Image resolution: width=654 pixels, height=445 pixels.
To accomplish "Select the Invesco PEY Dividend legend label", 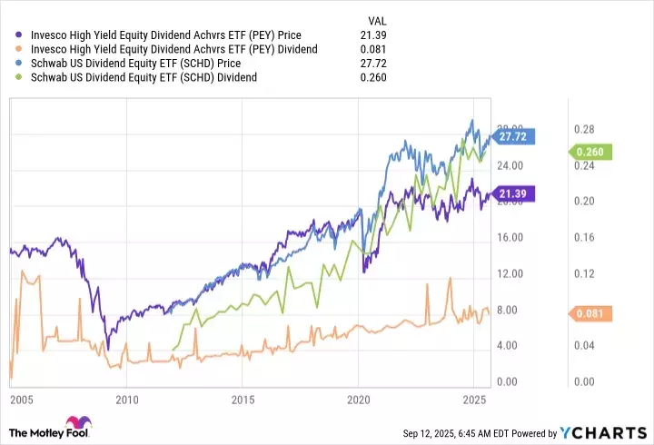I will [173, 48].
